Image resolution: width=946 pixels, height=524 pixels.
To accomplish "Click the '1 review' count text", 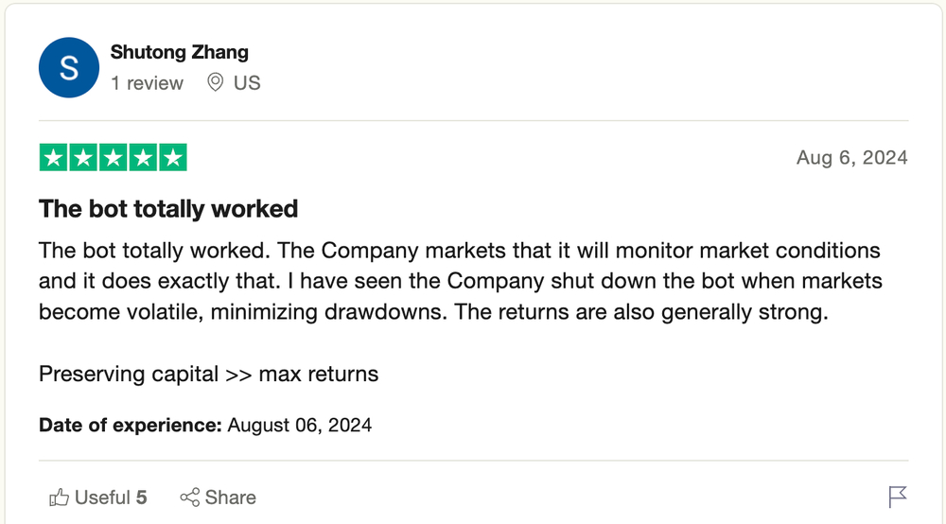I will [x=147, y=82].
